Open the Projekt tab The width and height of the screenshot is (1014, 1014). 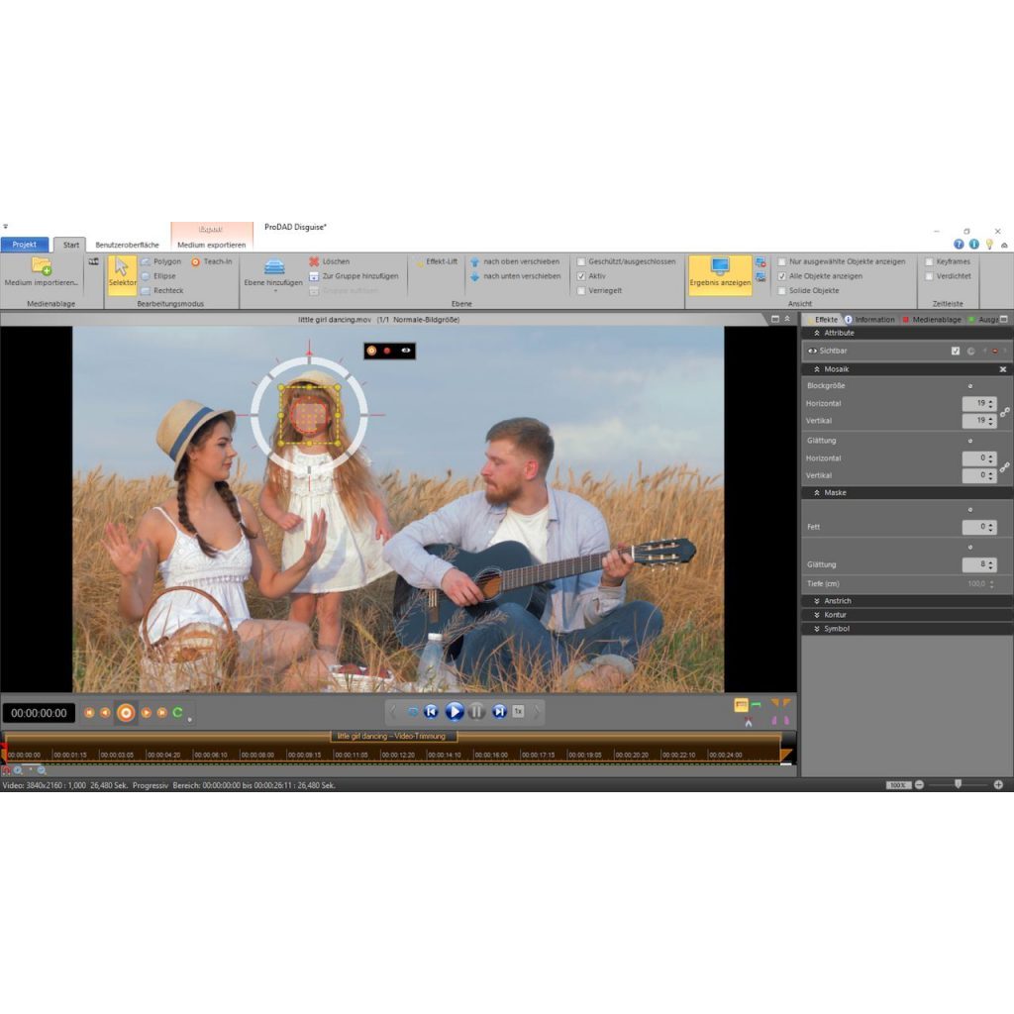click(25, 245)
